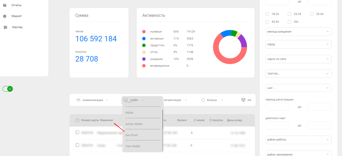
Task: Sort by the День рожд. column header
Action: (x=235, y=120)
